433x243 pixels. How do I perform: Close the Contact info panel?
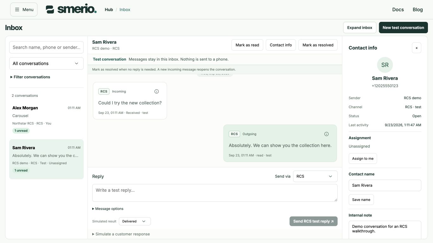pos(417,48)
